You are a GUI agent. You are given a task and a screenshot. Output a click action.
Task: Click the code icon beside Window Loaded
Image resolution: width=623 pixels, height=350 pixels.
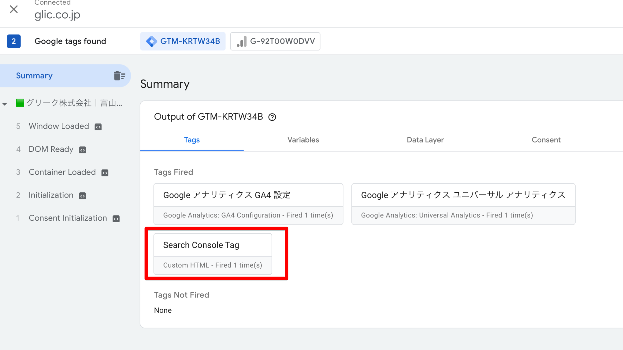(x=98, y=127)
